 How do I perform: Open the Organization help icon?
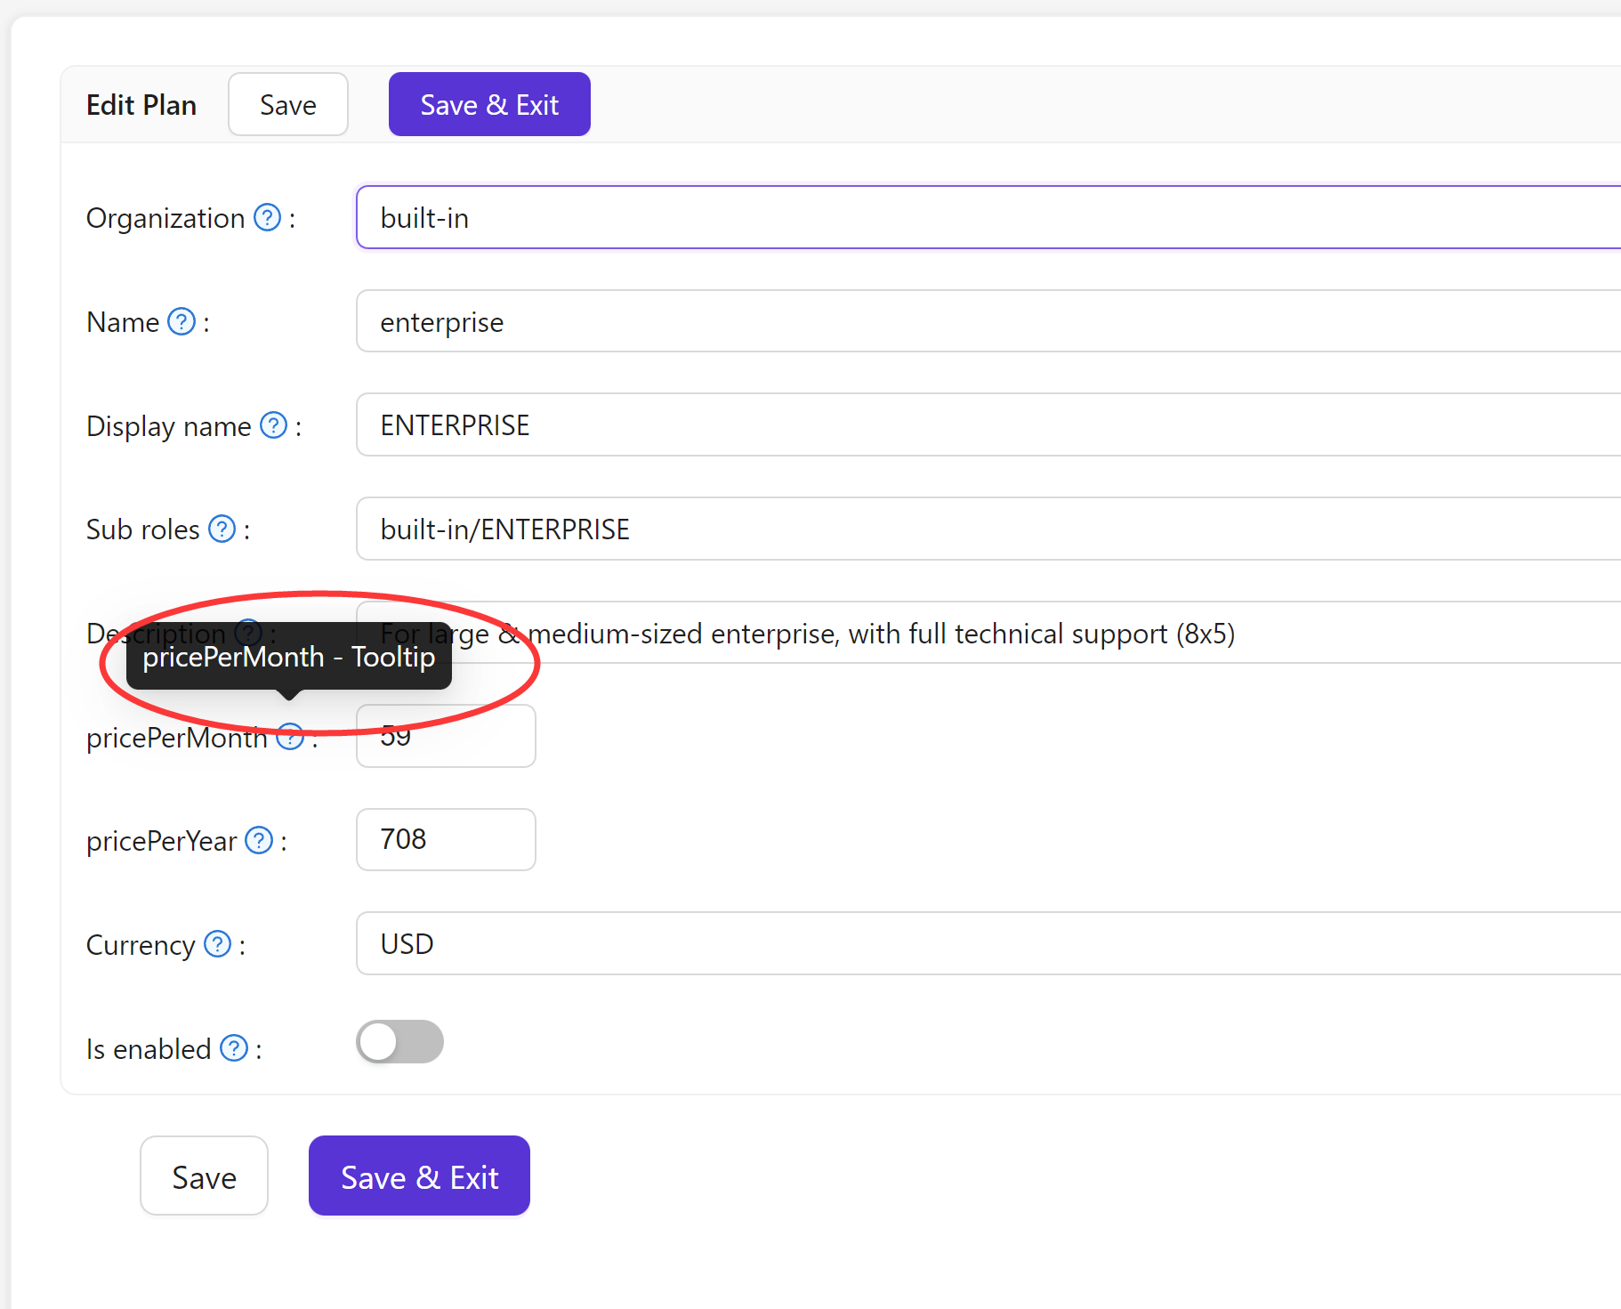pos(266,217)
